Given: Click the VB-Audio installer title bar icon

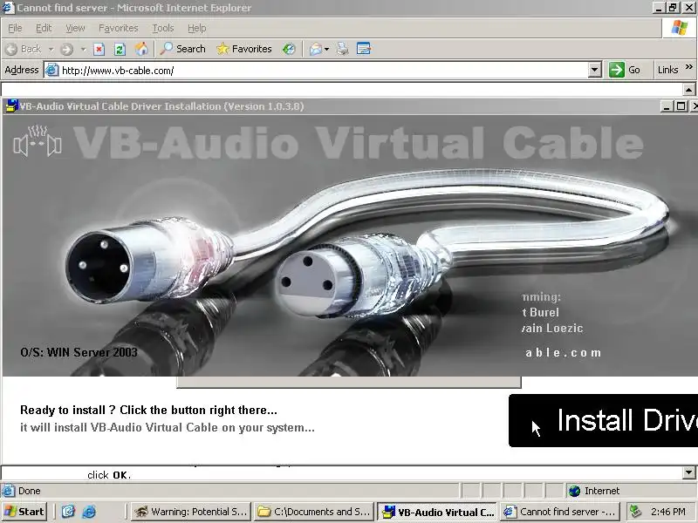Looking at the screenshot, I should pyautogui.click(x=11, y=106).
